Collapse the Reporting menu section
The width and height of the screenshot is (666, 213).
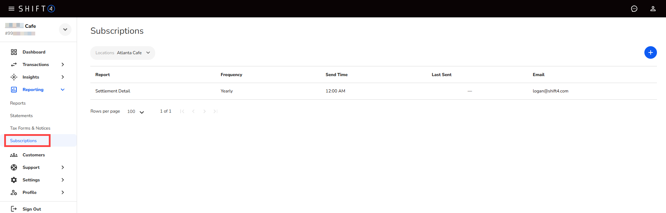coord(63,90)
